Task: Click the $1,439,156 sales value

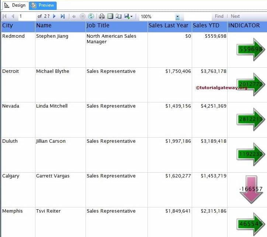Action: 178,106
